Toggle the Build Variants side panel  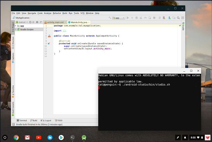tap(13, 109)
